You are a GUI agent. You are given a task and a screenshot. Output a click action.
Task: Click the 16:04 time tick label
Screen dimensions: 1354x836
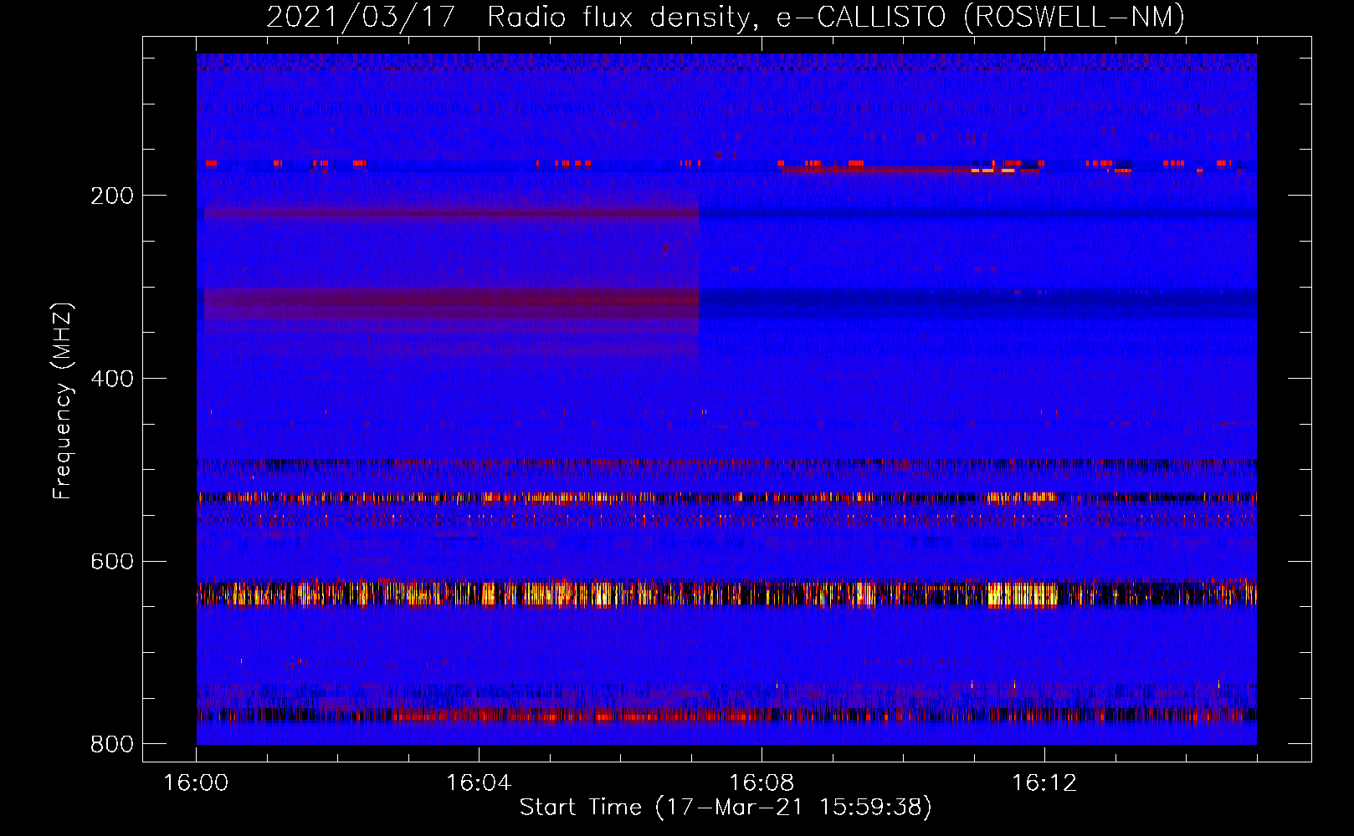(x=479, y=783)
